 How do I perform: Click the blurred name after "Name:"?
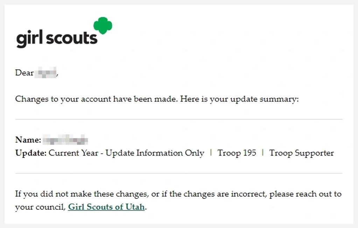coord(65,140)
